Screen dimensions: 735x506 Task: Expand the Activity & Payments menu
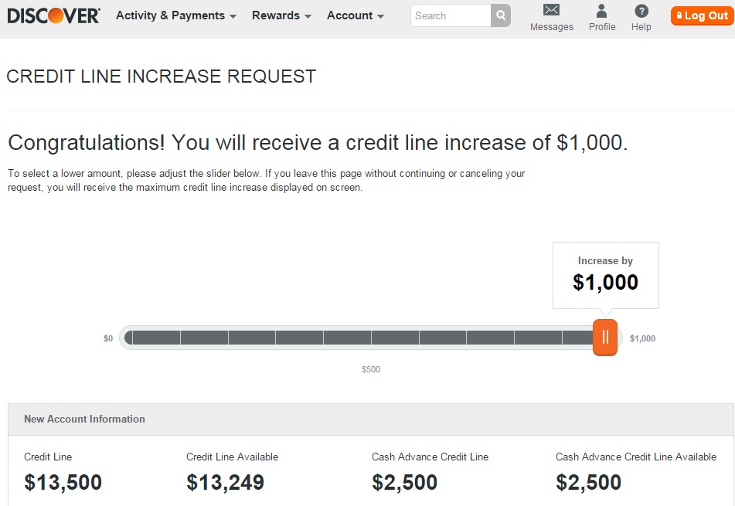point(175,15)
